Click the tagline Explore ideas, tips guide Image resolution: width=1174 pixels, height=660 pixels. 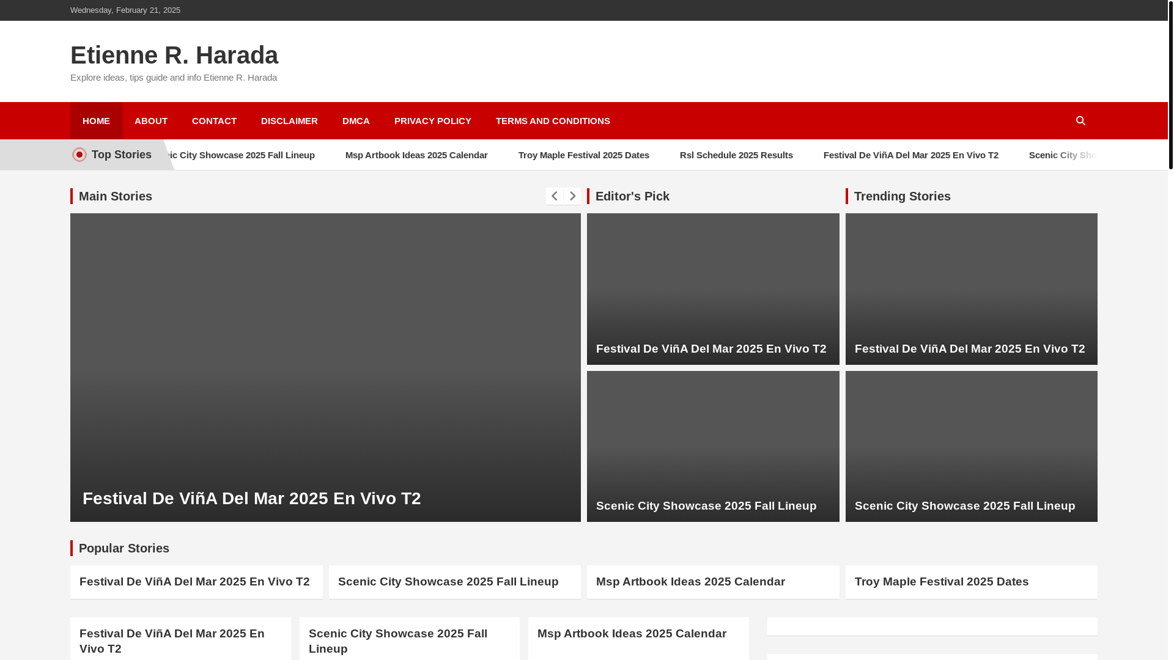174,78
